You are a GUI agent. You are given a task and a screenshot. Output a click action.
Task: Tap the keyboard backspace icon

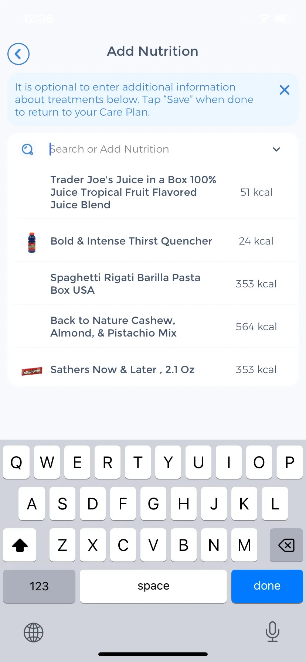(286, 545)
